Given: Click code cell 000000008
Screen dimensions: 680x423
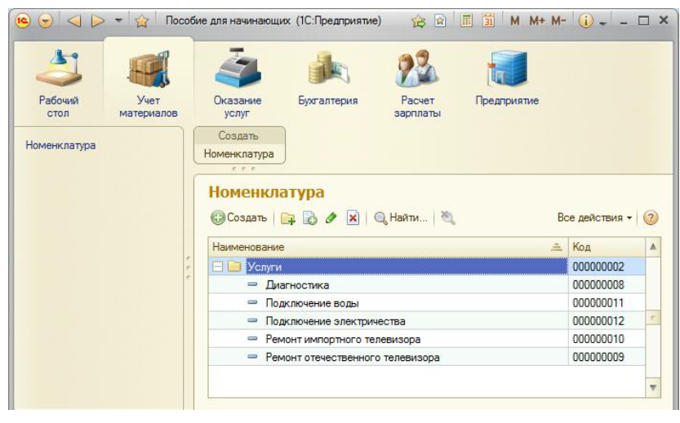Looking at the screenshot, I should coord(607,284).
